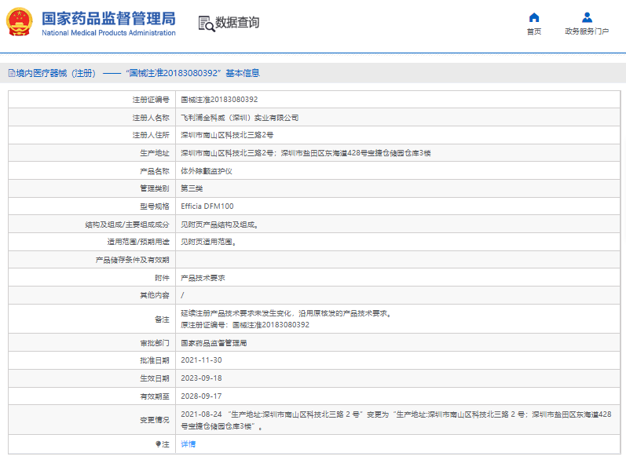Image resolution: width=626 pixels, height=460 pixels.
Task: Select registrant name 飞利浦金科威（深圳）实业有限公司
Action: [x=240, y=118]
